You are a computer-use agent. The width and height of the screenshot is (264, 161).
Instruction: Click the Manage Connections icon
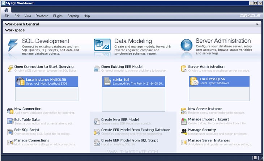10,142
